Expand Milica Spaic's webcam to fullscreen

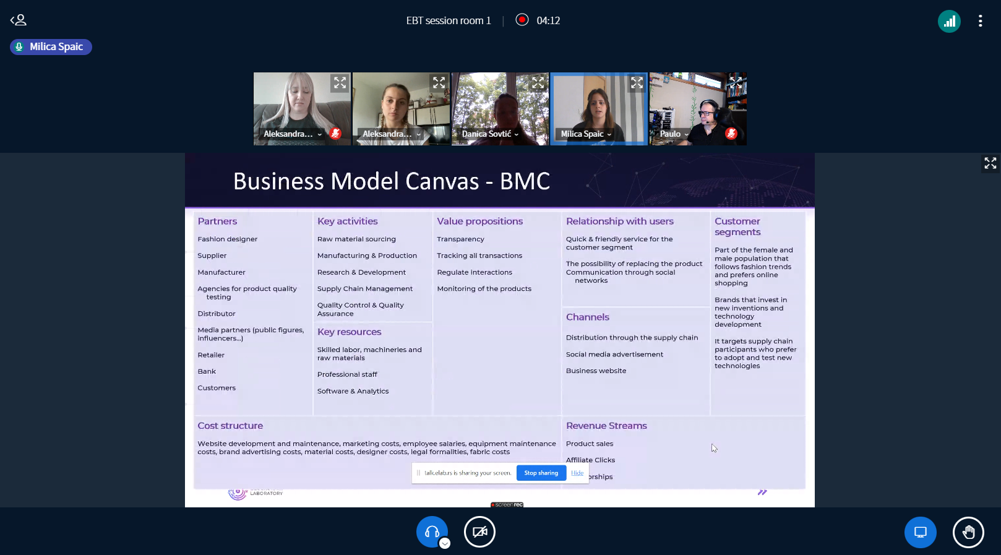[x=637, y=83]
